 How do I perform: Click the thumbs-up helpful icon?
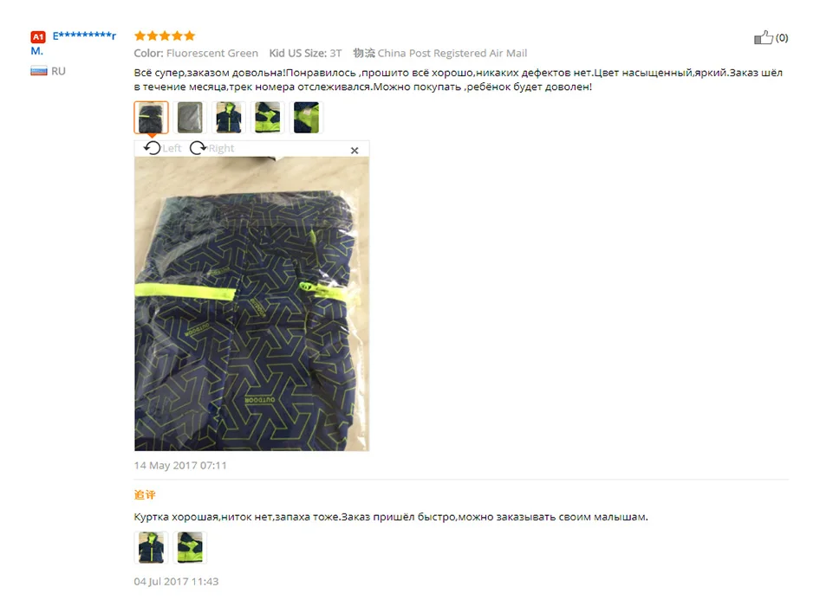pos(763,37)
